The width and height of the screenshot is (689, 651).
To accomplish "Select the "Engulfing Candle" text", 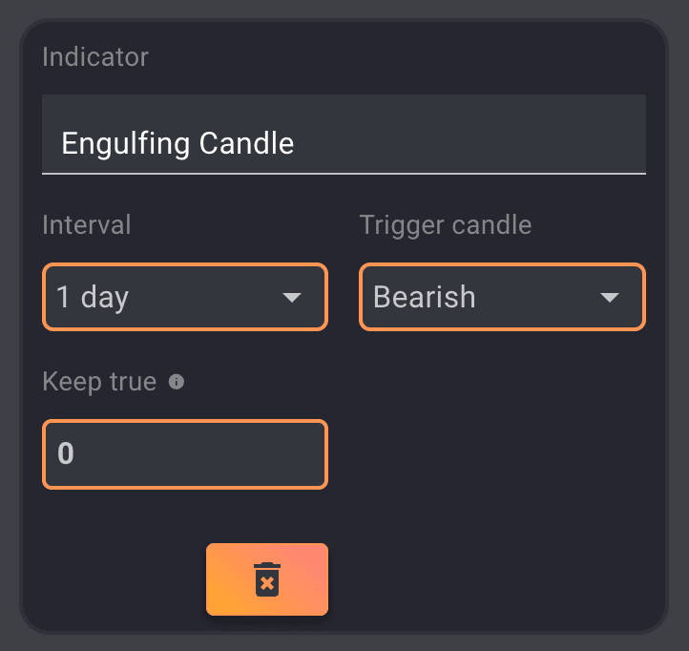I will (177, 144).
